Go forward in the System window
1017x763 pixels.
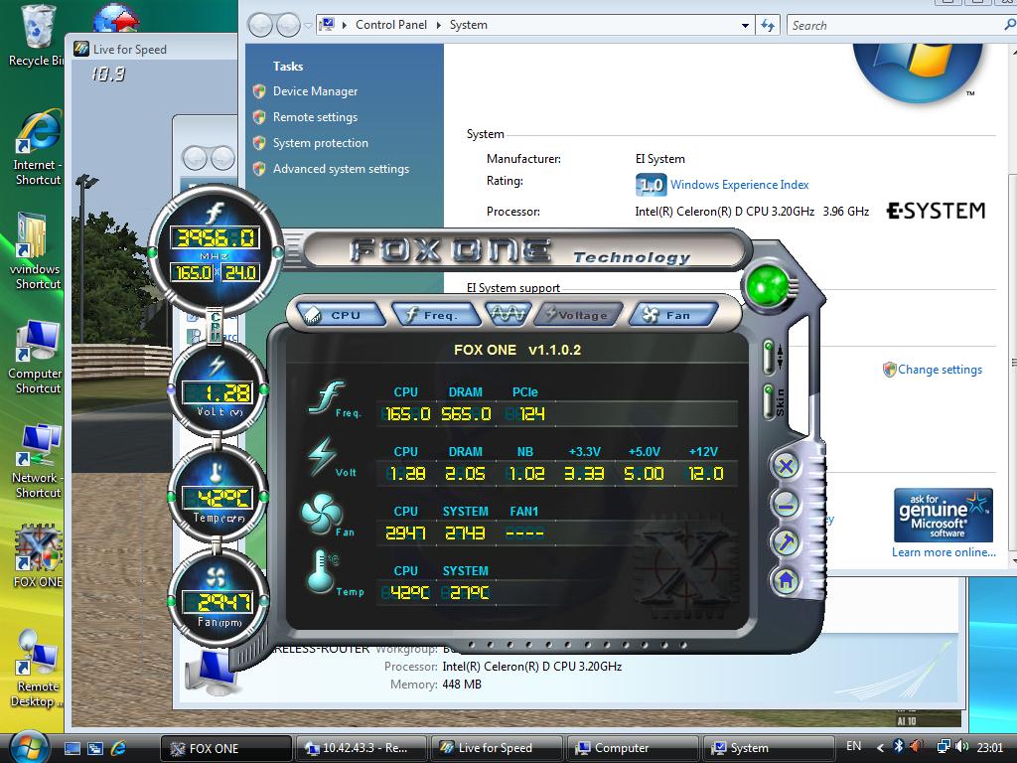tap(288, 25)
